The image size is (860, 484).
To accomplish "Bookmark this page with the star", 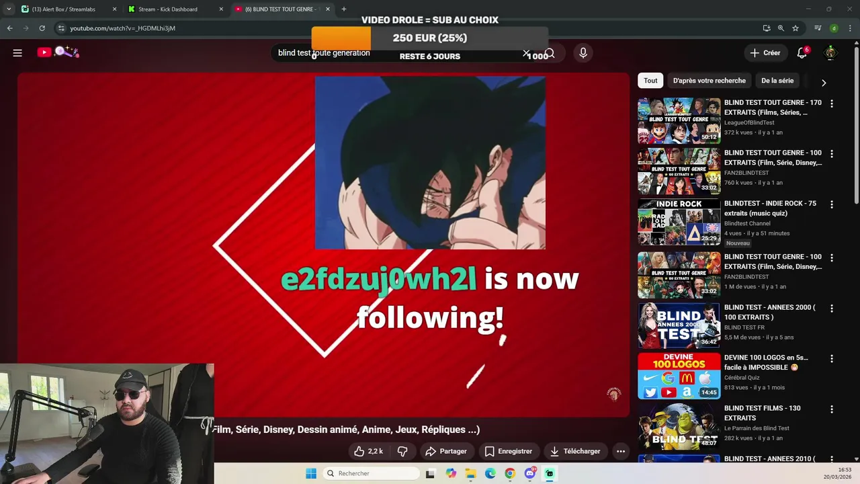I will tap(795, 28).
